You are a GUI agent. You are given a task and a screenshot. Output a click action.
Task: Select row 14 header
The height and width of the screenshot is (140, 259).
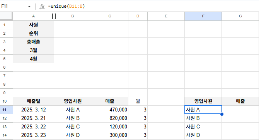click(6, 135)
